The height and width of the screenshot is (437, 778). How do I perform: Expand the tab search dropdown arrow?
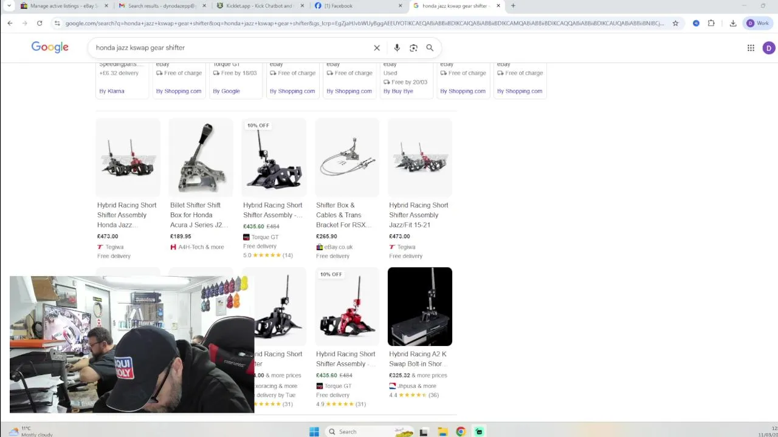coord(9,6)
